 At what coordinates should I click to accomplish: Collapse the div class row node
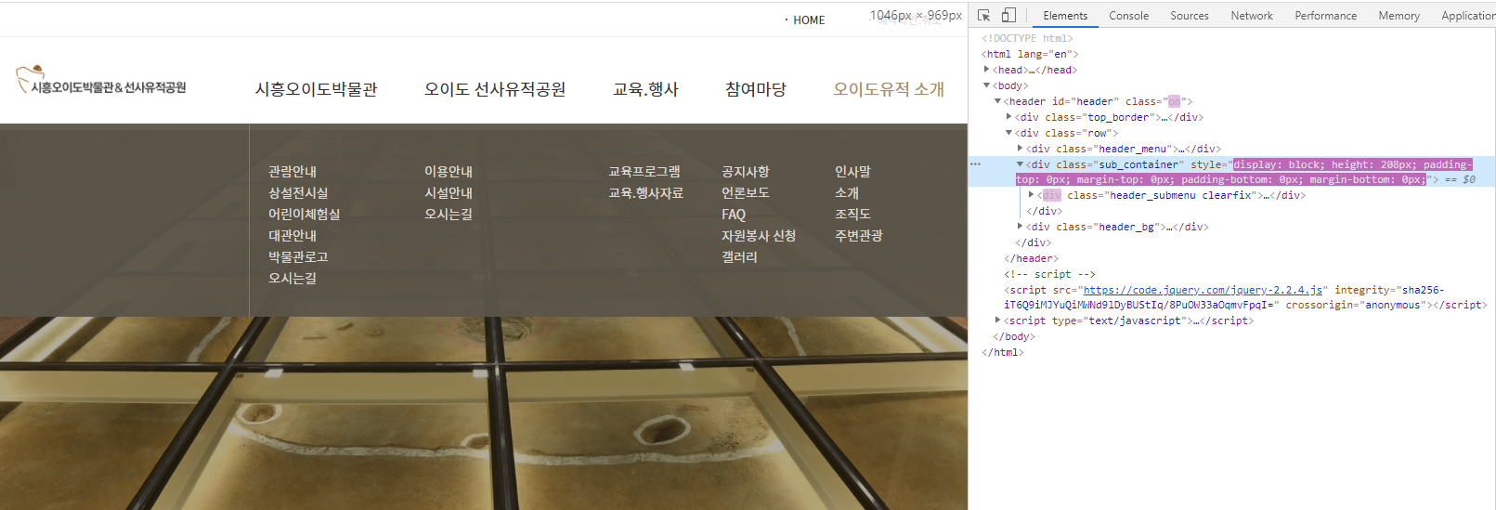(1009, 133)
